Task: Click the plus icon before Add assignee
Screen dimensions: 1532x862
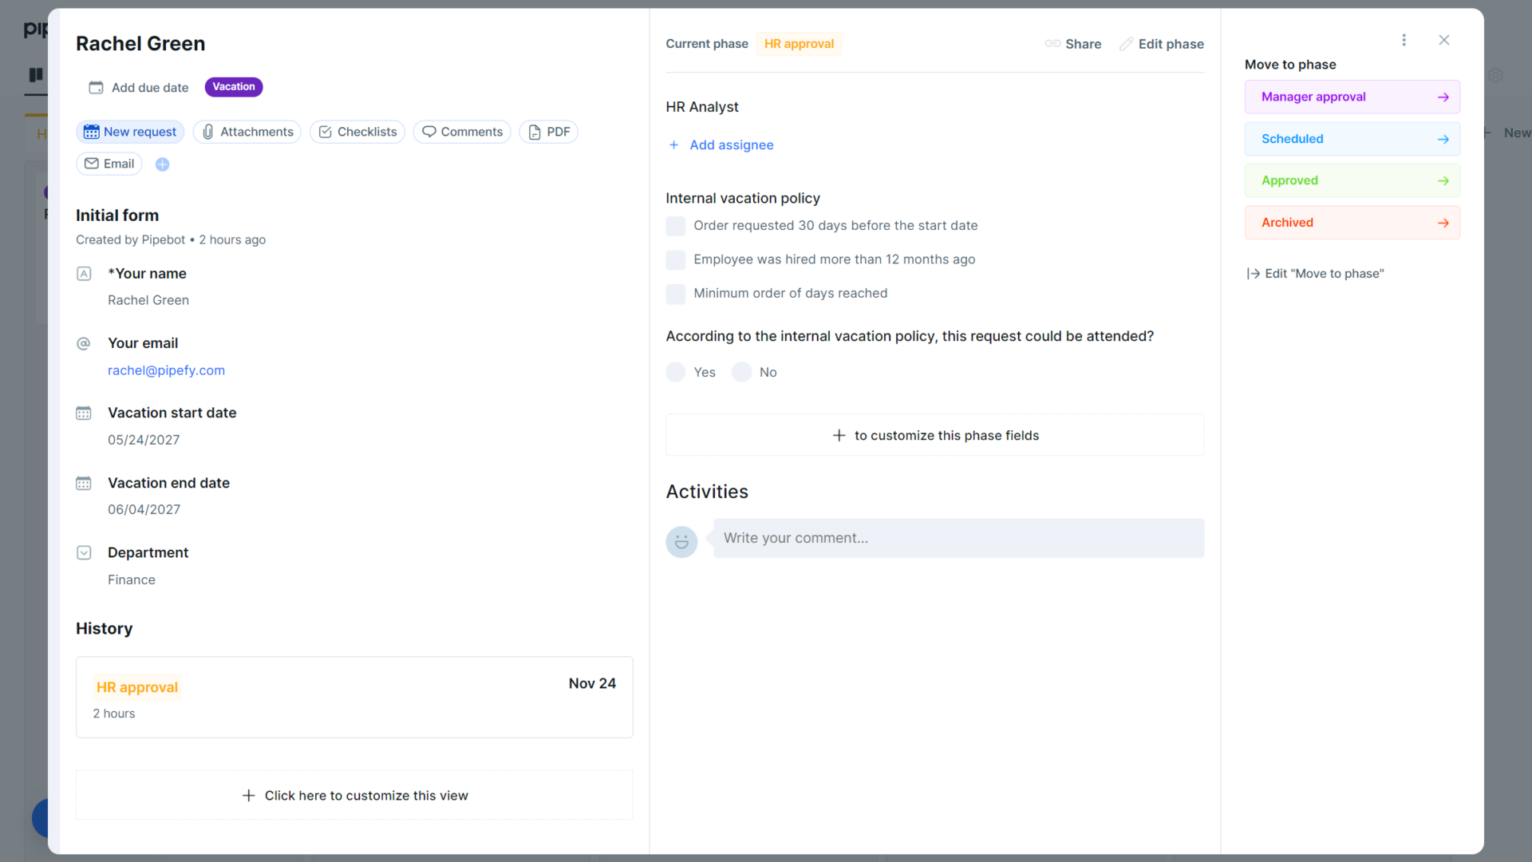Action: click(x=674, y=145)
